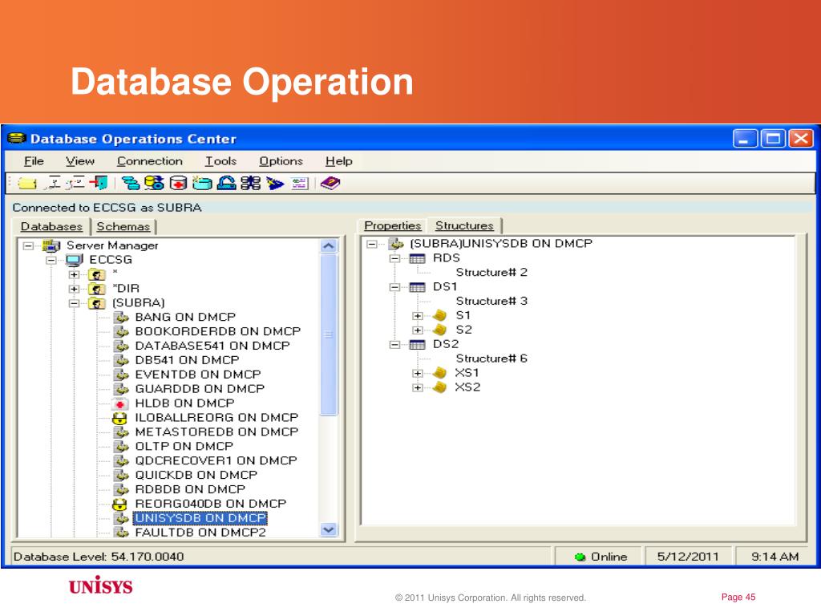Click the folder icon next to (SUBRA)

click(97, 302)
